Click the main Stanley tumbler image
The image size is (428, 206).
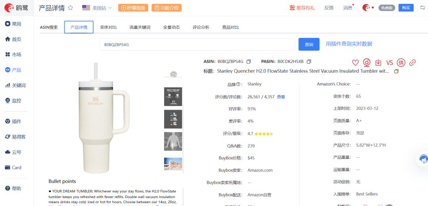(x=104, y=119)
